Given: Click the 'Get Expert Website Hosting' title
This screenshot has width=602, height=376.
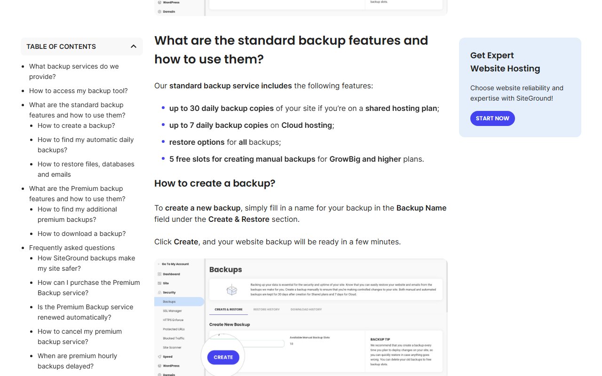Looking at the screenshot, I should tap(505, 62).
